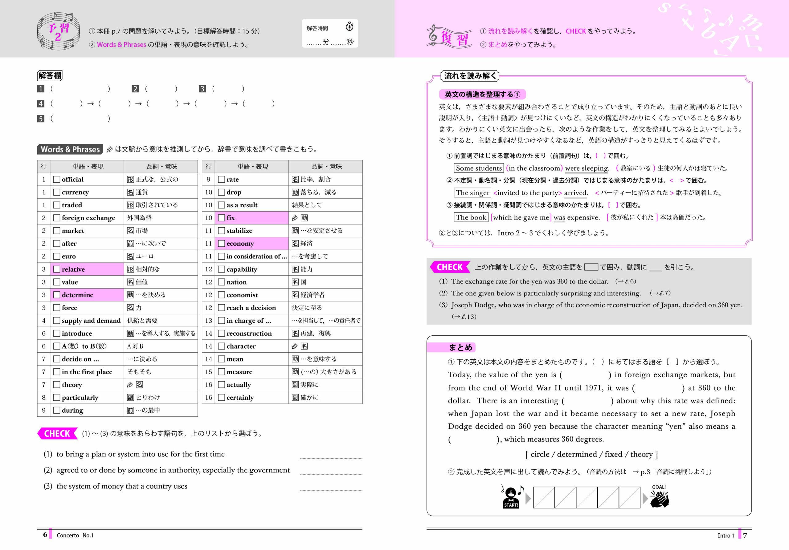This screenshot has width=789, height=550.
Task: Click the 形 part-of-speech icon in the official row
Action: point(130,179)
